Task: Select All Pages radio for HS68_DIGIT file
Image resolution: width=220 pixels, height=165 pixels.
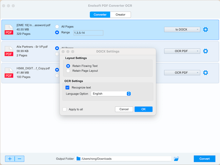Action: (57, 70)
